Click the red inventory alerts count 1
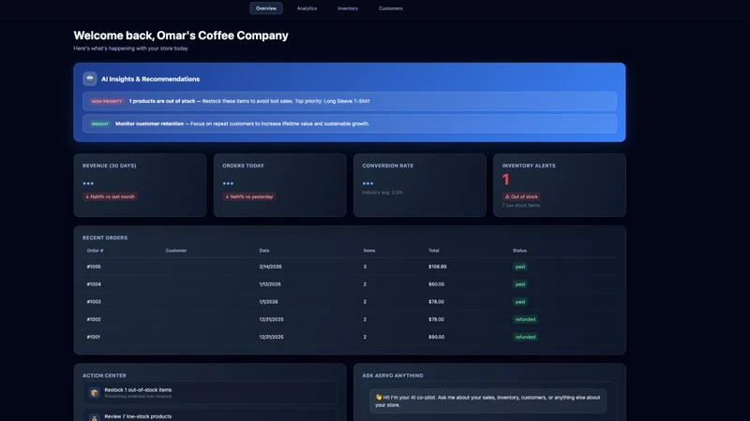 pos(505,180)
